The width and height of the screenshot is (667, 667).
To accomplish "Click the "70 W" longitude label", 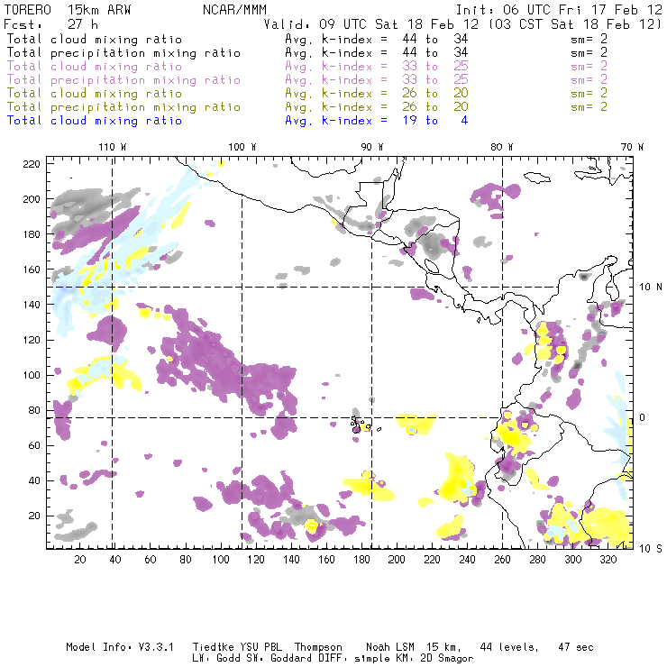I will (x=632, y=147).
